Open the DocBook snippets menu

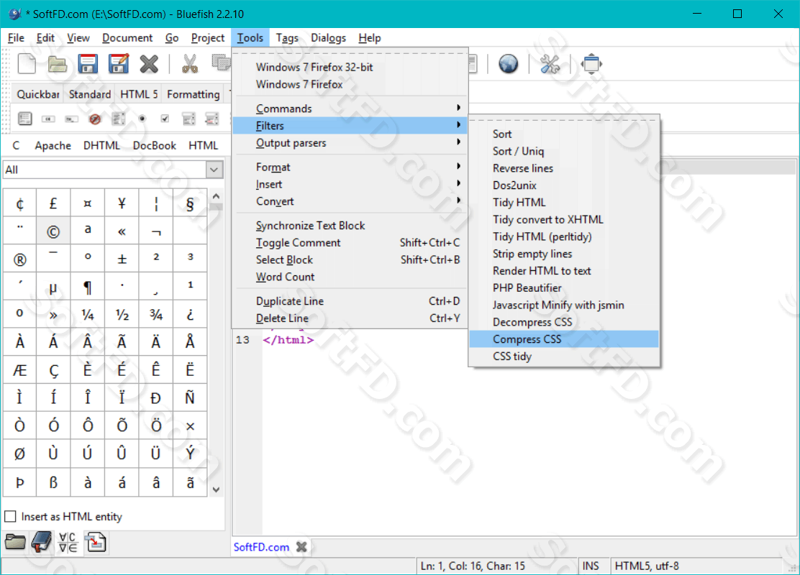154,145
